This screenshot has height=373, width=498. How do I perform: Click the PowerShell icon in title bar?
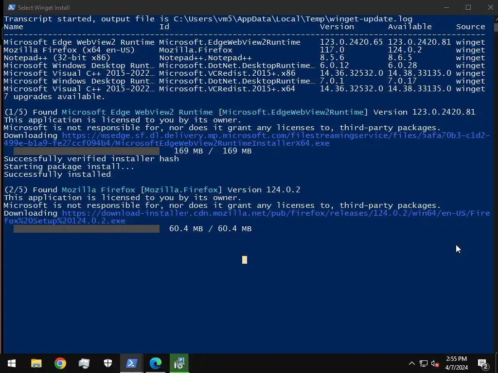[12, 7]
